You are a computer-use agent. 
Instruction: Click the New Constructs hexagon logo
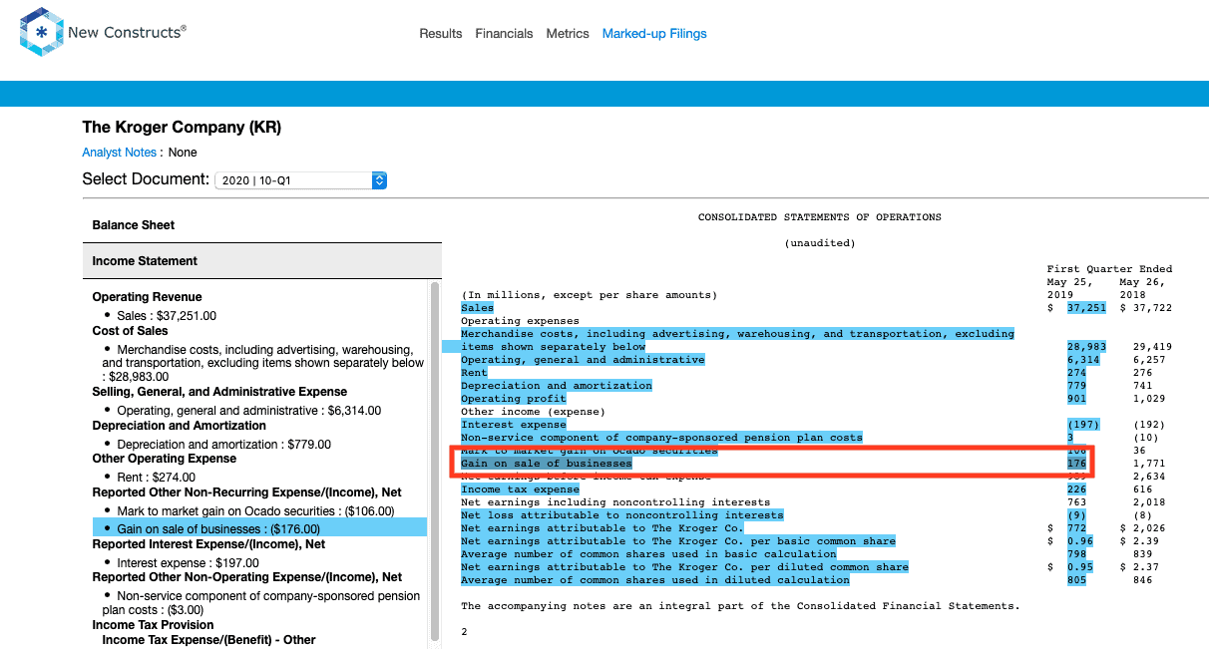pyautogui.click(x=41, y=33)
